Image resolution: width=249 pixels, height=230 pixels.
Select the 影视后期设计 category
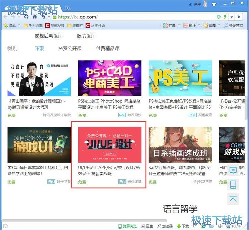[48, 36]
